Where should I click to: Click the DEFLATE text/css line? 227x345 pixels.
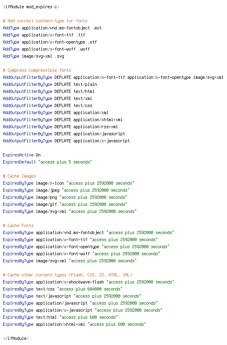tap(47, 105)
